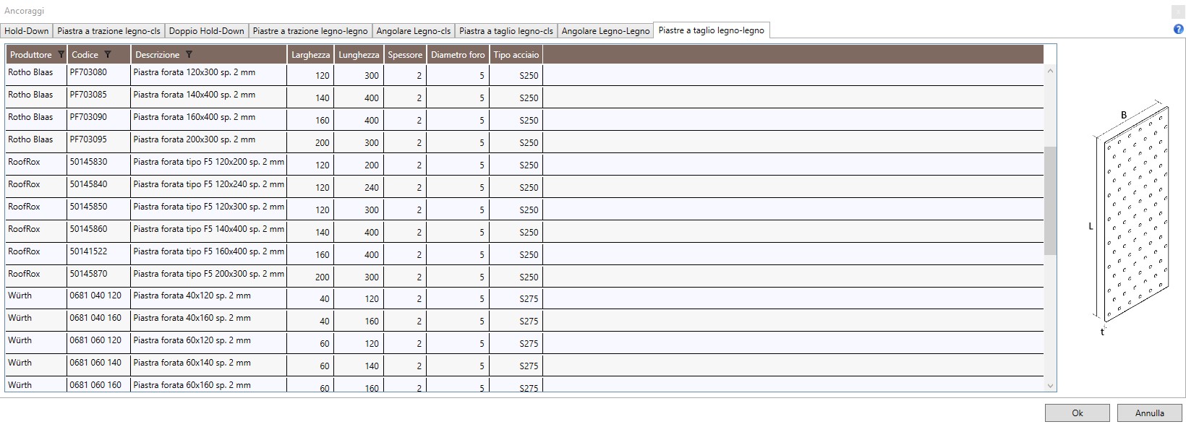Select row with code PF703080
The height and width of the screenshot is (427, 1186).
(524, 75)
